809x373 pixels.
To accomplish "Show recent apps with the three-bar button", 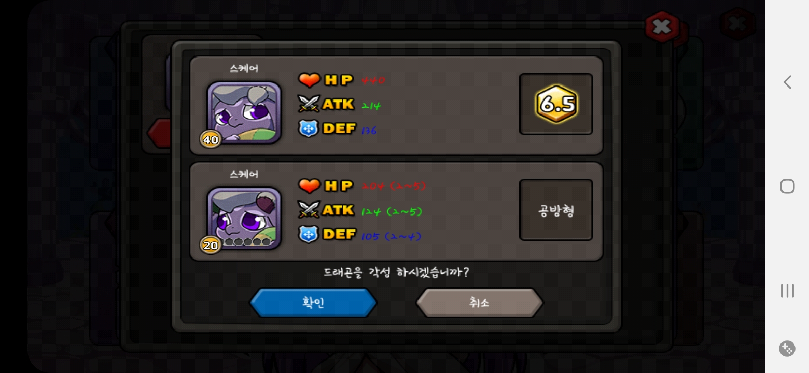I will (x=787, y=291).
